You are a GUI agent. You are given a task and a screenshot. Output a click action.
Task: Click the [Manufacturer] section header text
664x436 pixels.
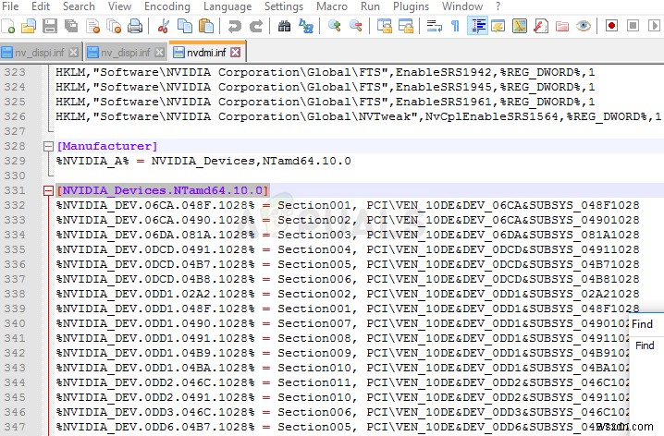click(106, 146)
